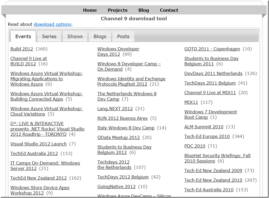Go to the Home page

pyautogui.click(x=90, y=10)
